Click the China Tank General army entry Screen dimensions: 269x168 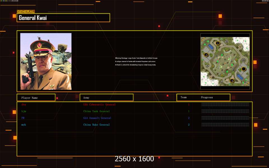[96, 111]
